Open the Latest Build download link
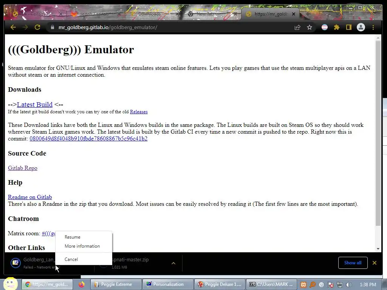The height and width of the screenshot is (290, 387). pos(34,105)
